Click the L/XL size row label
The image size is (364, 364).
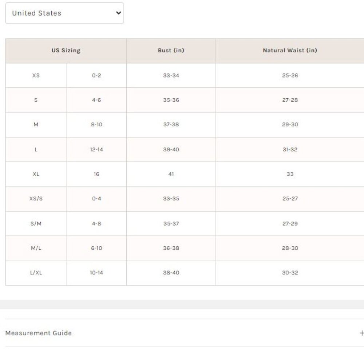point(36,273)
